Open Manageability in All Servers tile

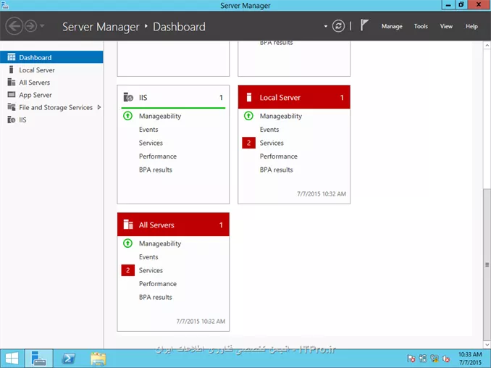[160, 243]
